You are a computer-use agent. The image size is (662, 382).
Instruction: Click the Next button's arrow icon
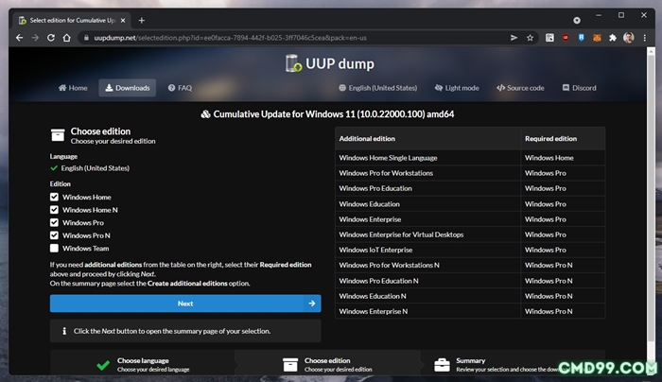tap(311, 304)
